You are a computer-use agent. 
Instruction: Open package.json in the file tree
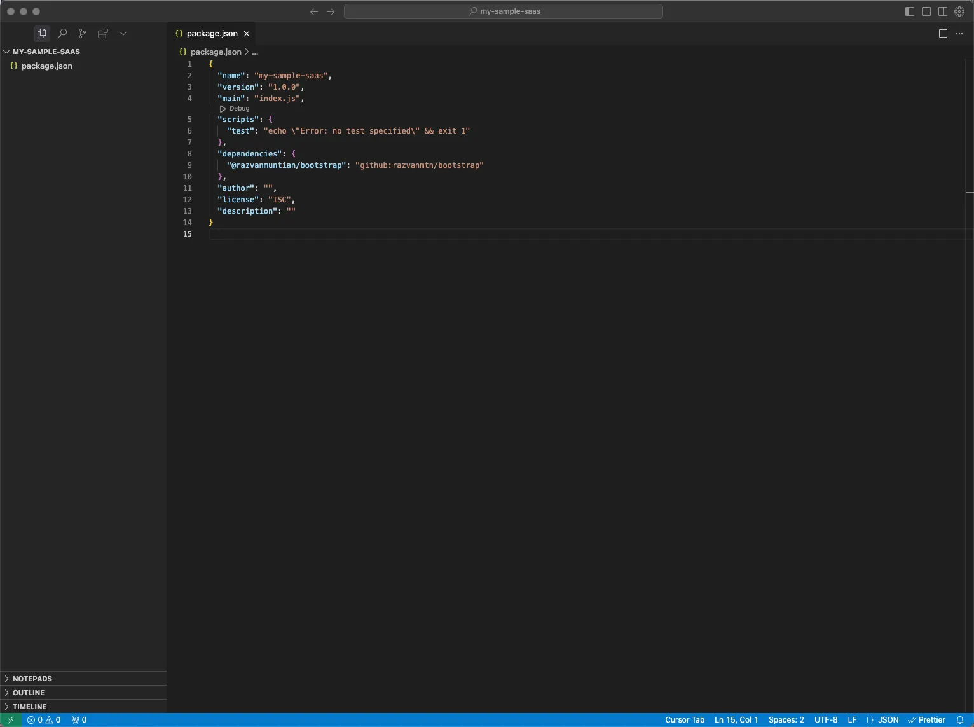click(x=47, y=66)
